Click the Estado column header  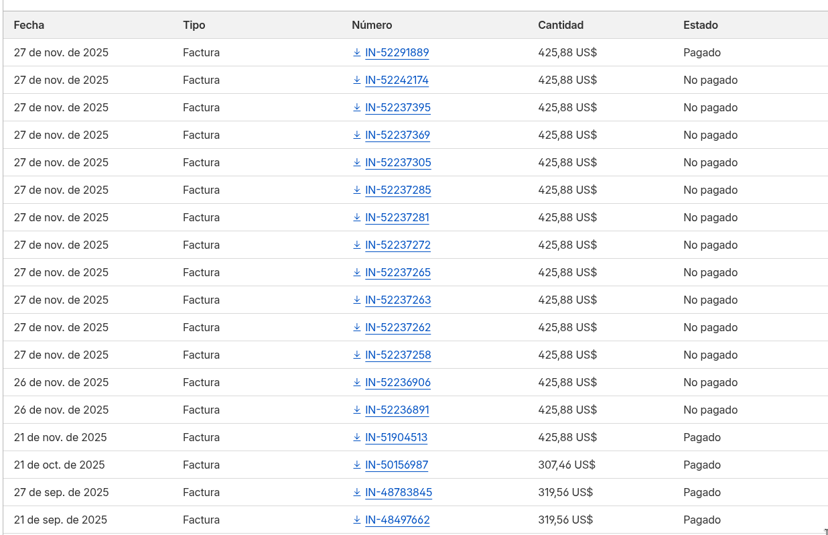tap(701, 25)
